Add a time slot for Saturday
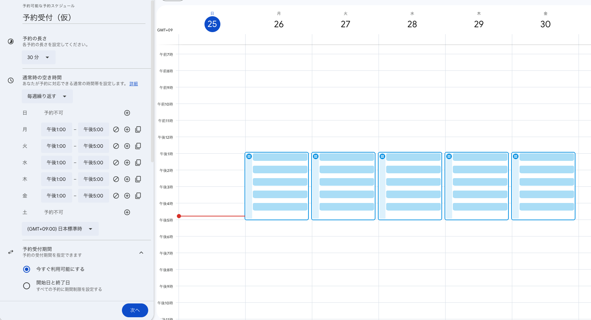This screenshot has height=320, width=591. coord(127,212)
